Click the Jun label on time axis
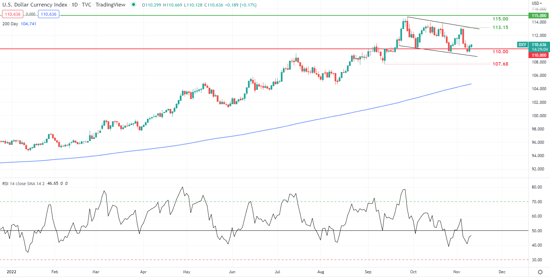 232,272
